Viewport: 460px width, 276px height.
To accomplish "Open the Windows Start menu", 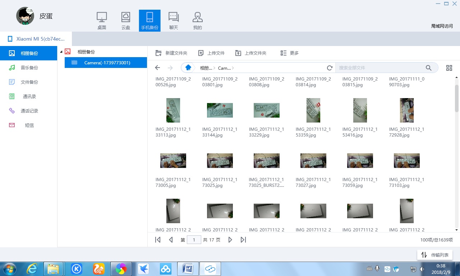I will pyautogui.click(x=9, y=269).
